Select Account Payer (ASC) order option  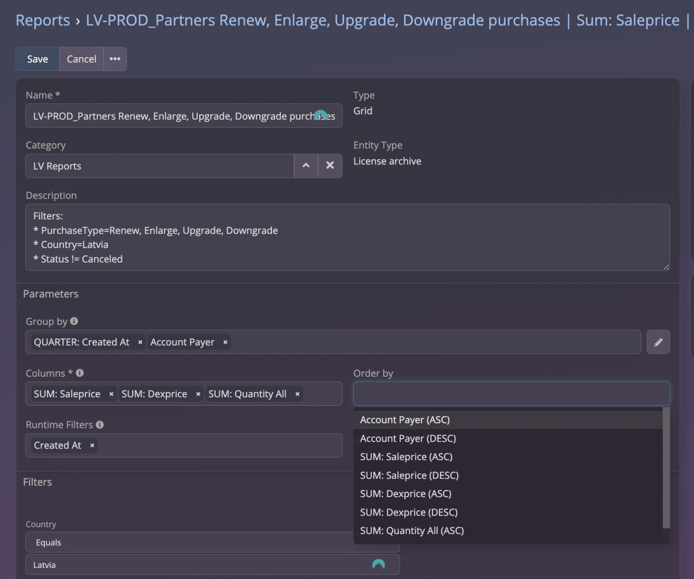tap(405, 420)
